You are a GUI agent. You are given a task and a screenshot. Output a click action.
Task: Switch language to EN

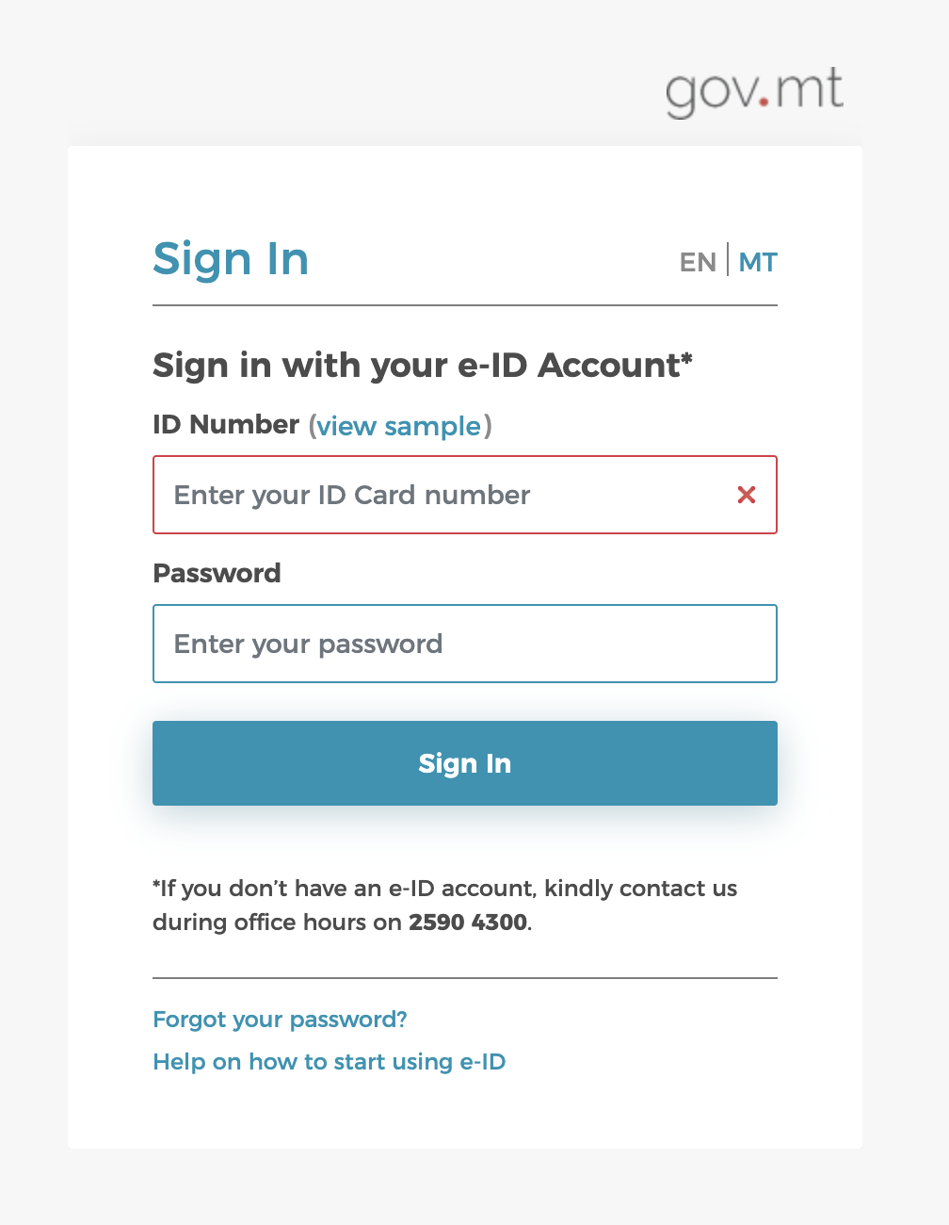pyautogui.click(x=698, y=262)
